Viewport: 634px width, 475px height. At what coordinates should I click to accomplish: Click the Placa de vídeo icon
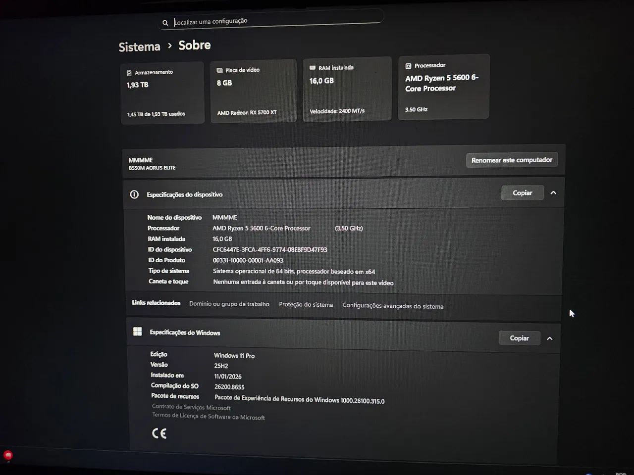(x=219, y=70)
